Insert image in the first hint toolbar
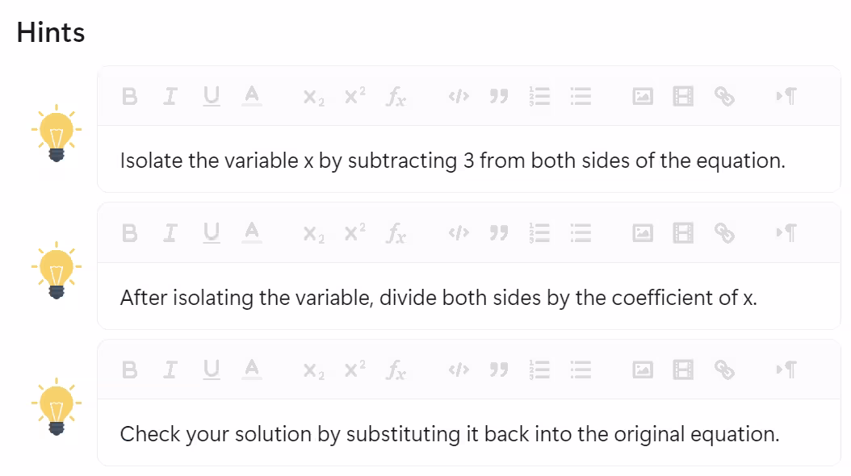 643,97
